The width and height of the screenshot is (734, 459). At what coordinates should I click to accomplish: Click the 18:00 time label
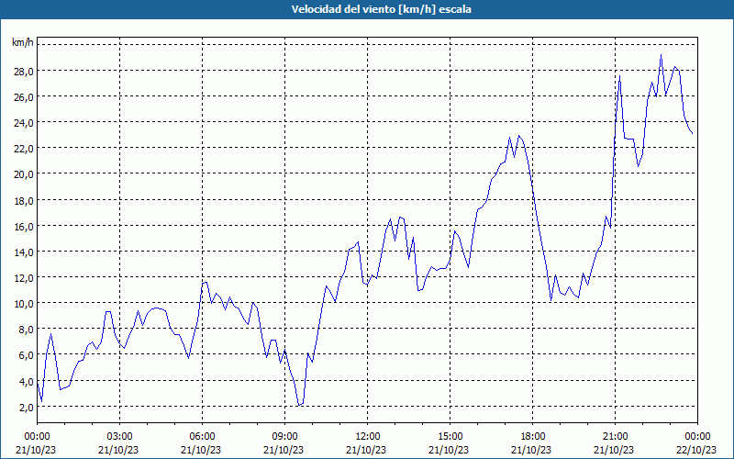533,437
